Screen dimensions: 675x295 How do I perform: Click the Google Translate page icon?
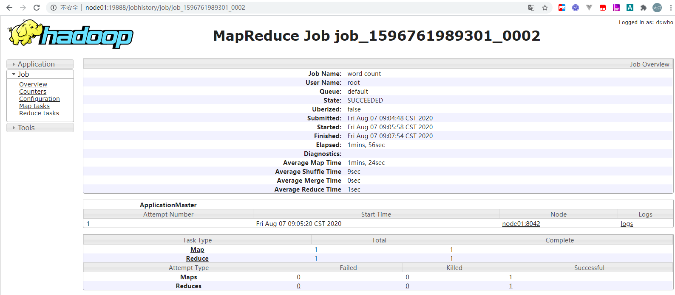(531, 8)
